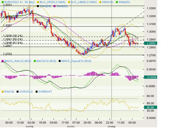
Task: Click the current price tag 1.2852
Action: pyautogui.click(x=150, y=43)
